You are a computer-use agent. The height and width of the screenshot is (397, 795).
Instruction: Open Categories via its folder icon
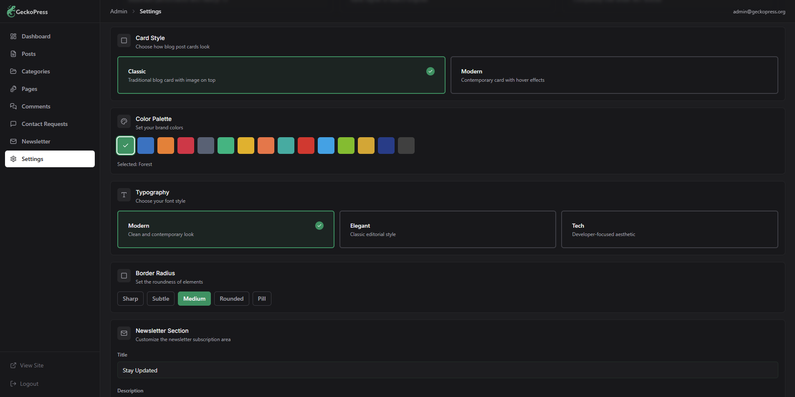click(x=13, y=71)
